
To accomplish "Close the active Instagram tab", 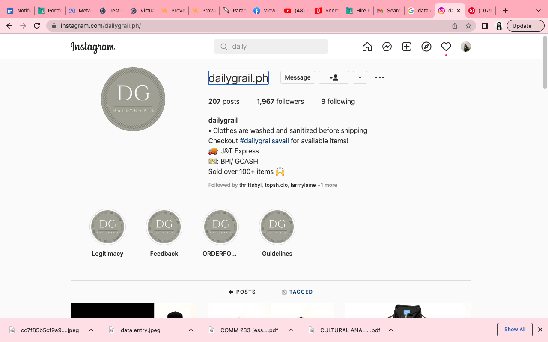I will click(459, 11).
